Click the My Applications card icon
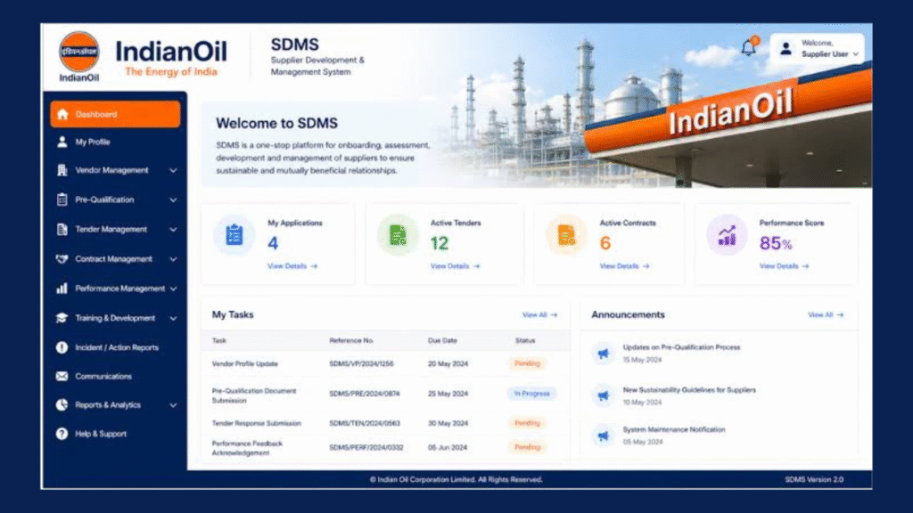Image resolution: width=913 pixels, height=513 pixels. tap(234, 235)
